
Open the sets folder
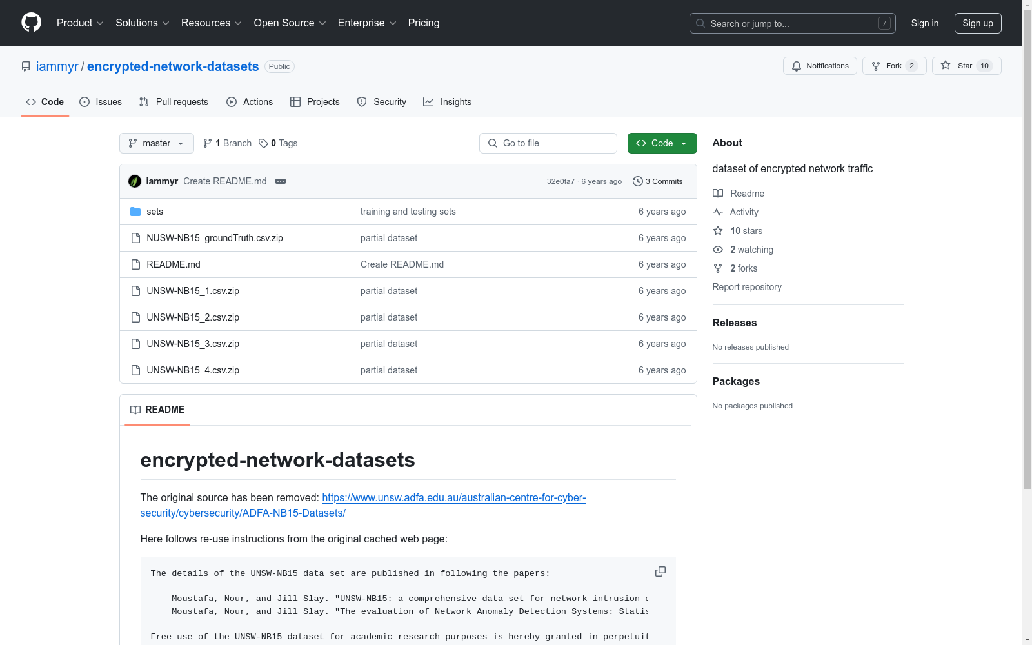[155, 212]
